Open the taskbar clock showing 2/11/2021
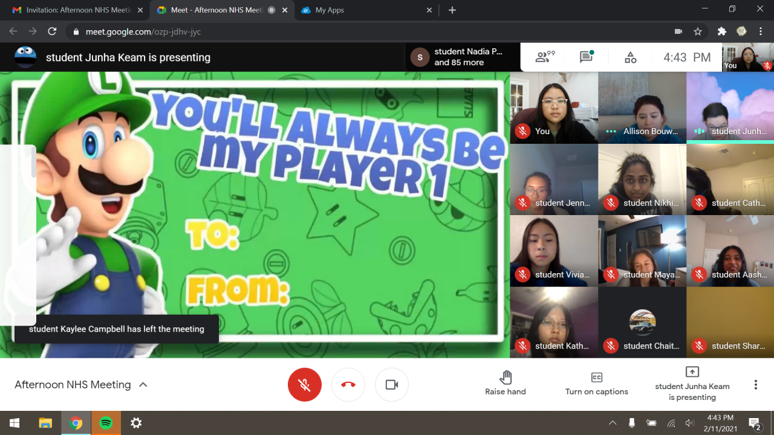The image size is (774, 435). coord(720,423)
